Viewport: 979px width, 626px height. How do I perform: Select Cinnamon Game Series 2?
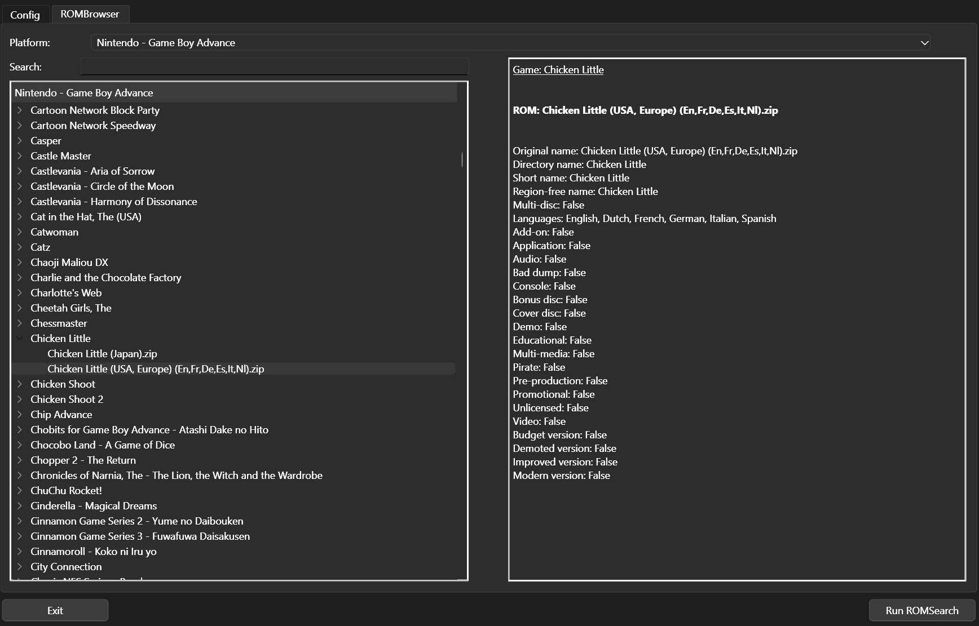(x=137, y=521)
